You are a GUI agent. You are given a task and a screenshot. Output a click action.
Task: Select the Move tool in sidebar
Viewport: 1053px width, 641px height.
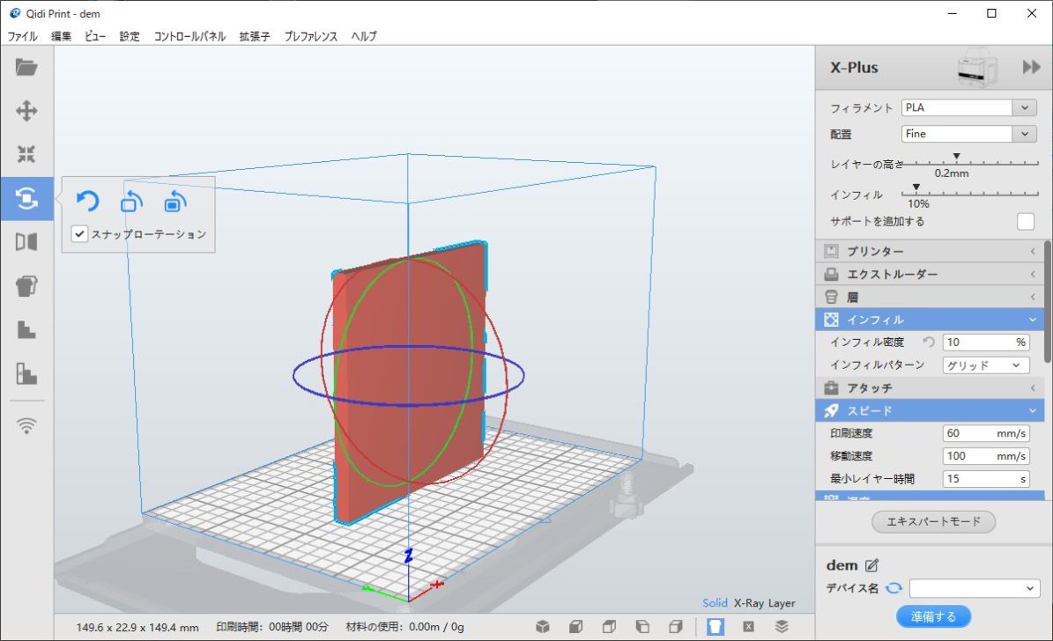coord(26,111)
